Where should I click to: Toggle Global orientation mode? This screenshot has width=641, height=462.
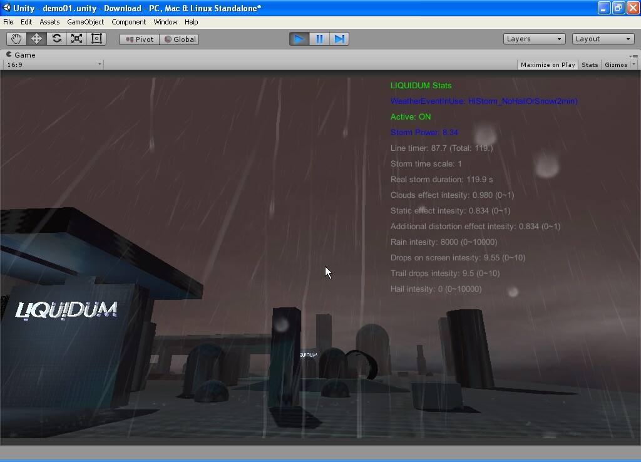pos(180,38)
